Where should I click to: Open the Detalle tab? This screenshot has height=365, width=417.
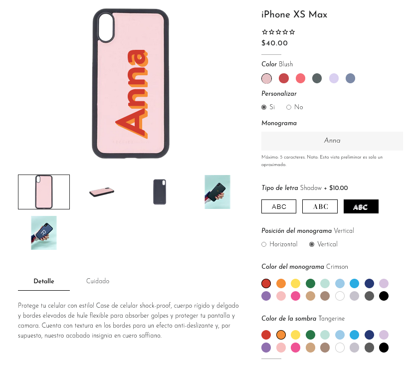coord(44,281)
